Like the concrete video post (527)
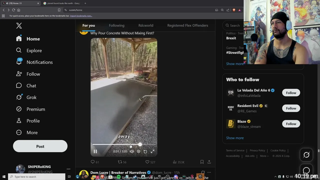This screenshot has height=180, width=320. point(150,162)
